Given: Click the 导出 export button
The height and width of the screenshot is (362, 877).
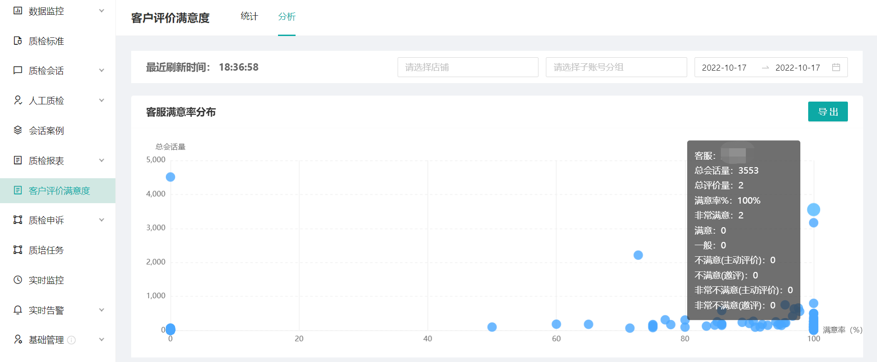Looking at the screenshot, I should (828, 112).
